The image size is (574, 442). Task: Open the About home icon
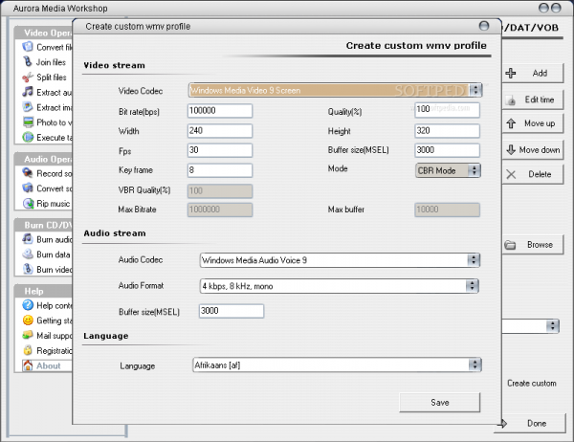pyautogui.click(x=28, y=365)
